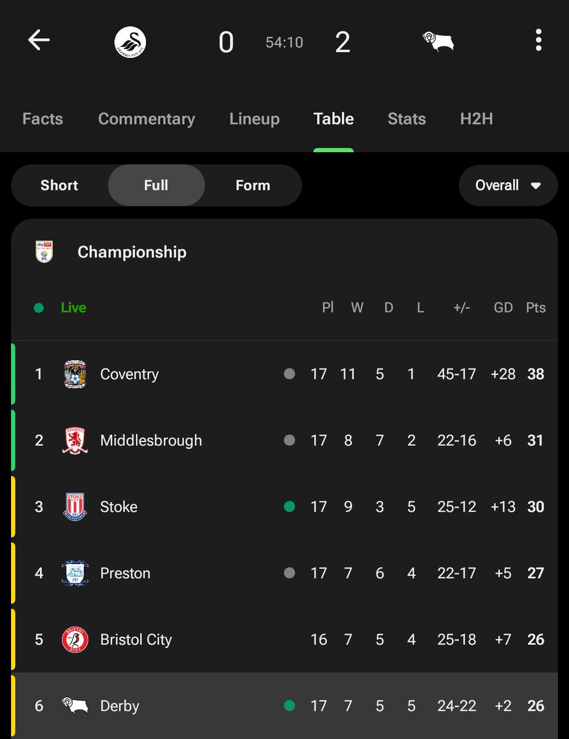This screenshot has width=569, height=739.
Task: Switch to the Commentary tab
Action: [x=147, y=119]
